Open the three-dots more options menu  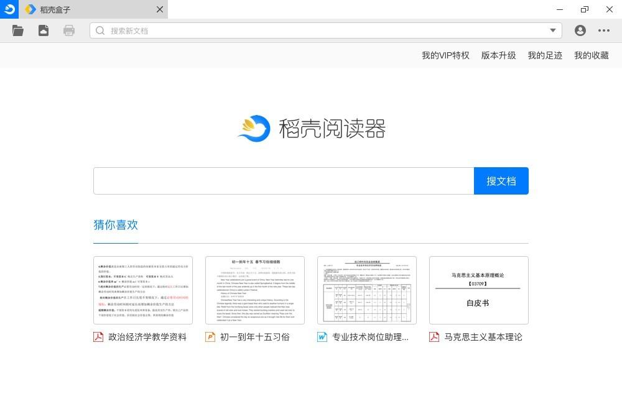pyautogui.click(x=604, y=30)
